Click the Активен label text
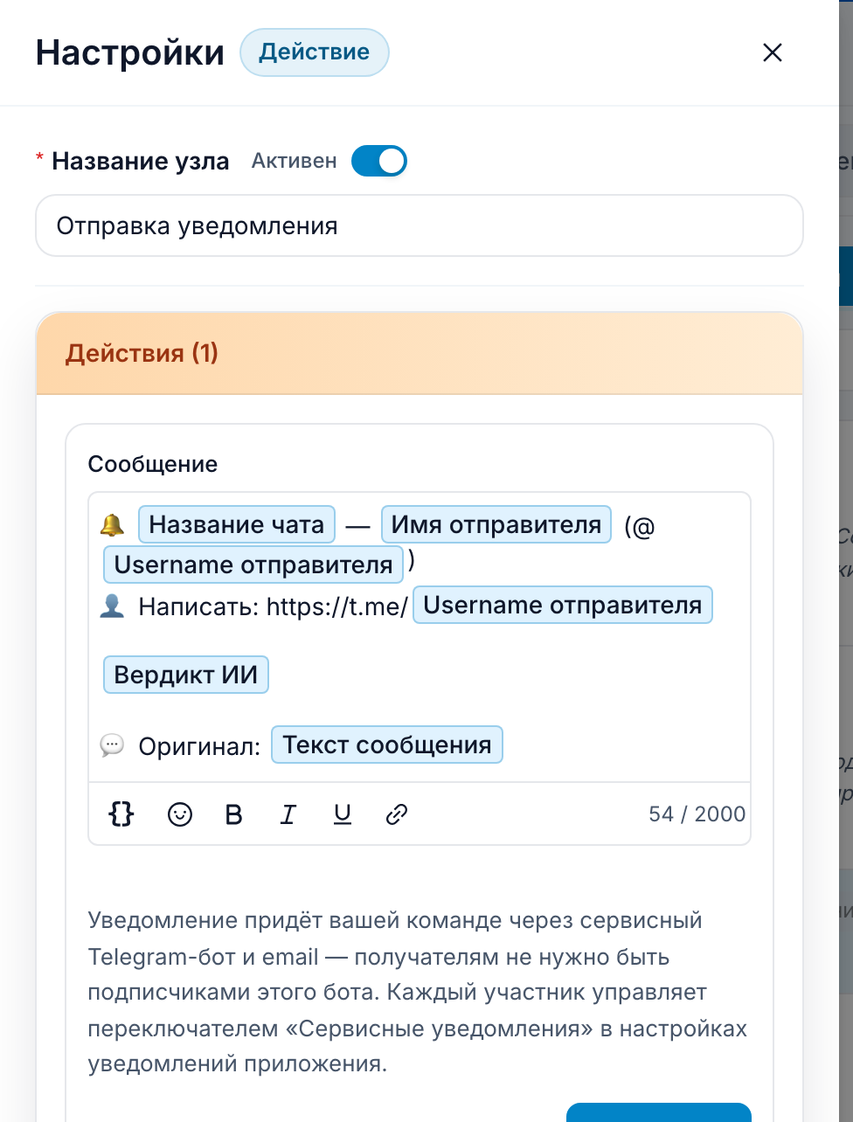 pyautogui.click(x=295, y=161)
